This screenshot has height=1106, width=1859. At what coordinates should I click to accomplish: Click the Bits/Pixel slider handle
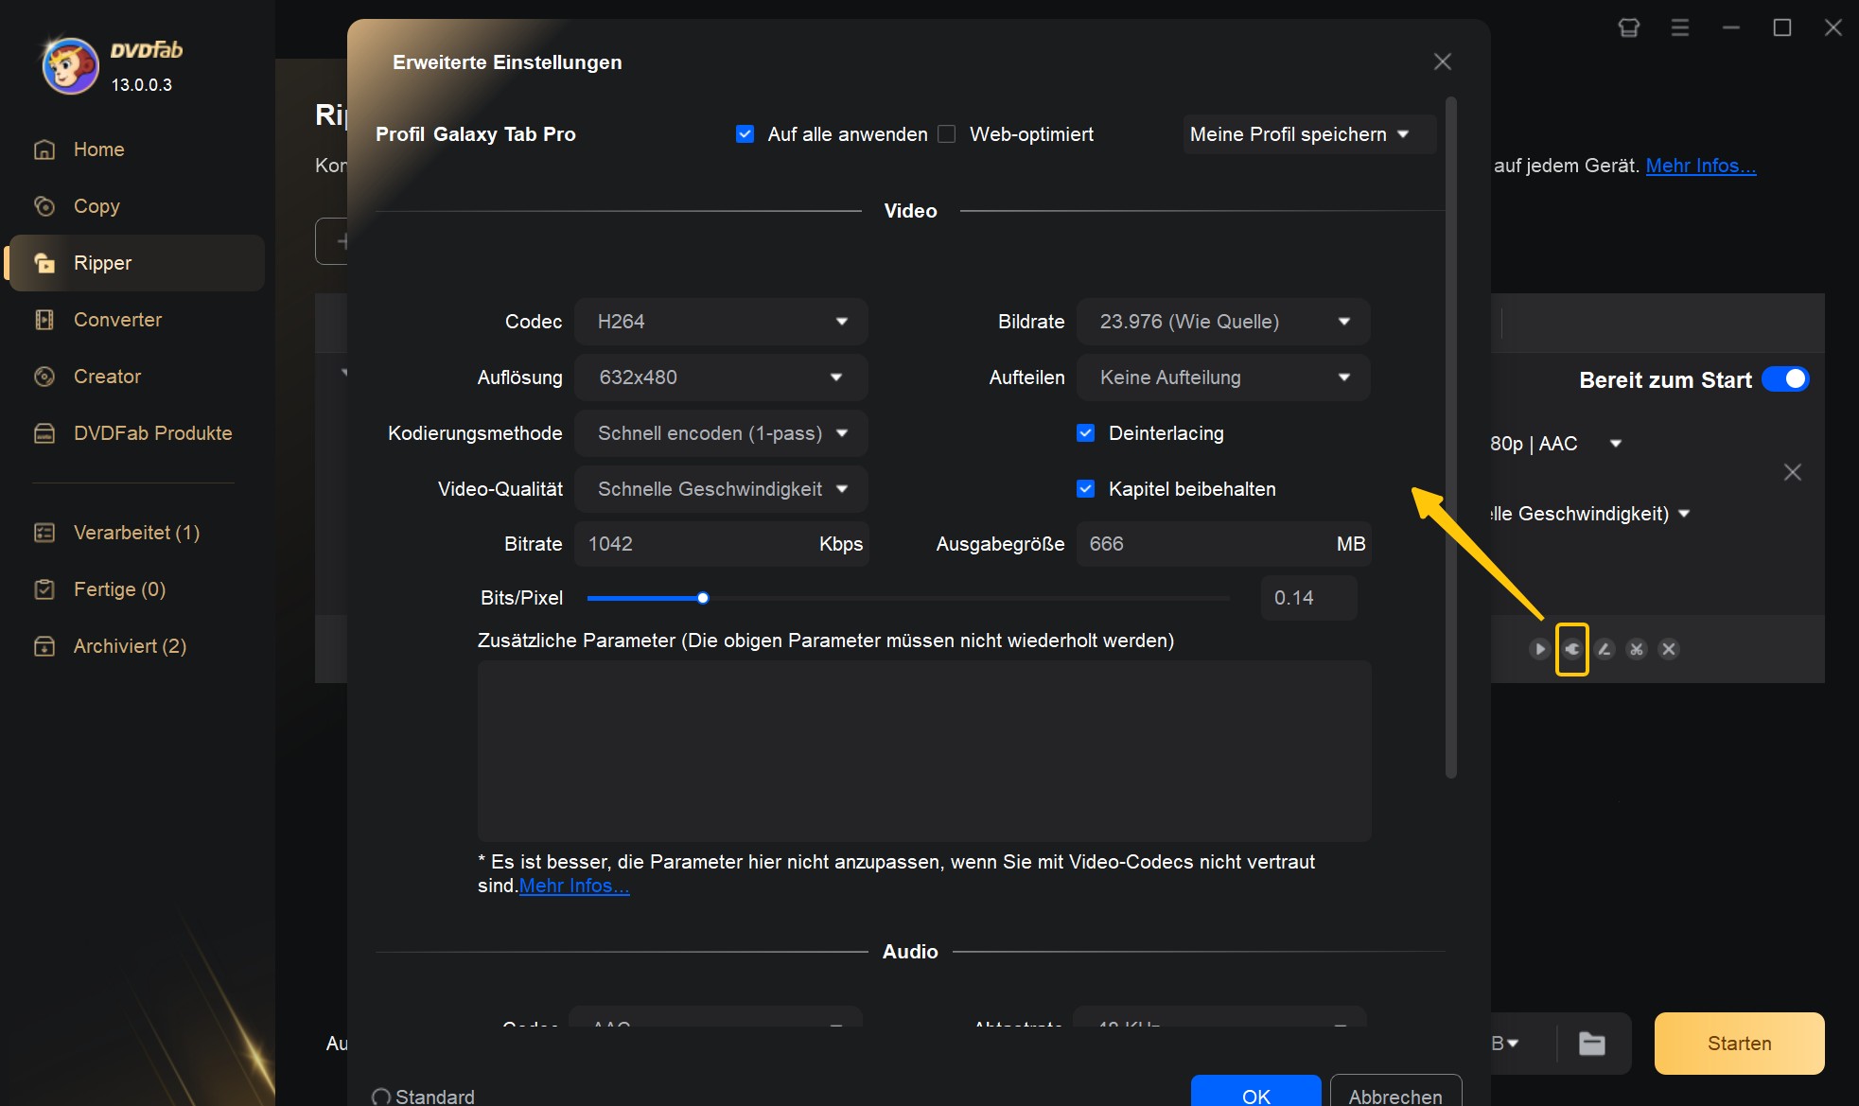point(703,598)
